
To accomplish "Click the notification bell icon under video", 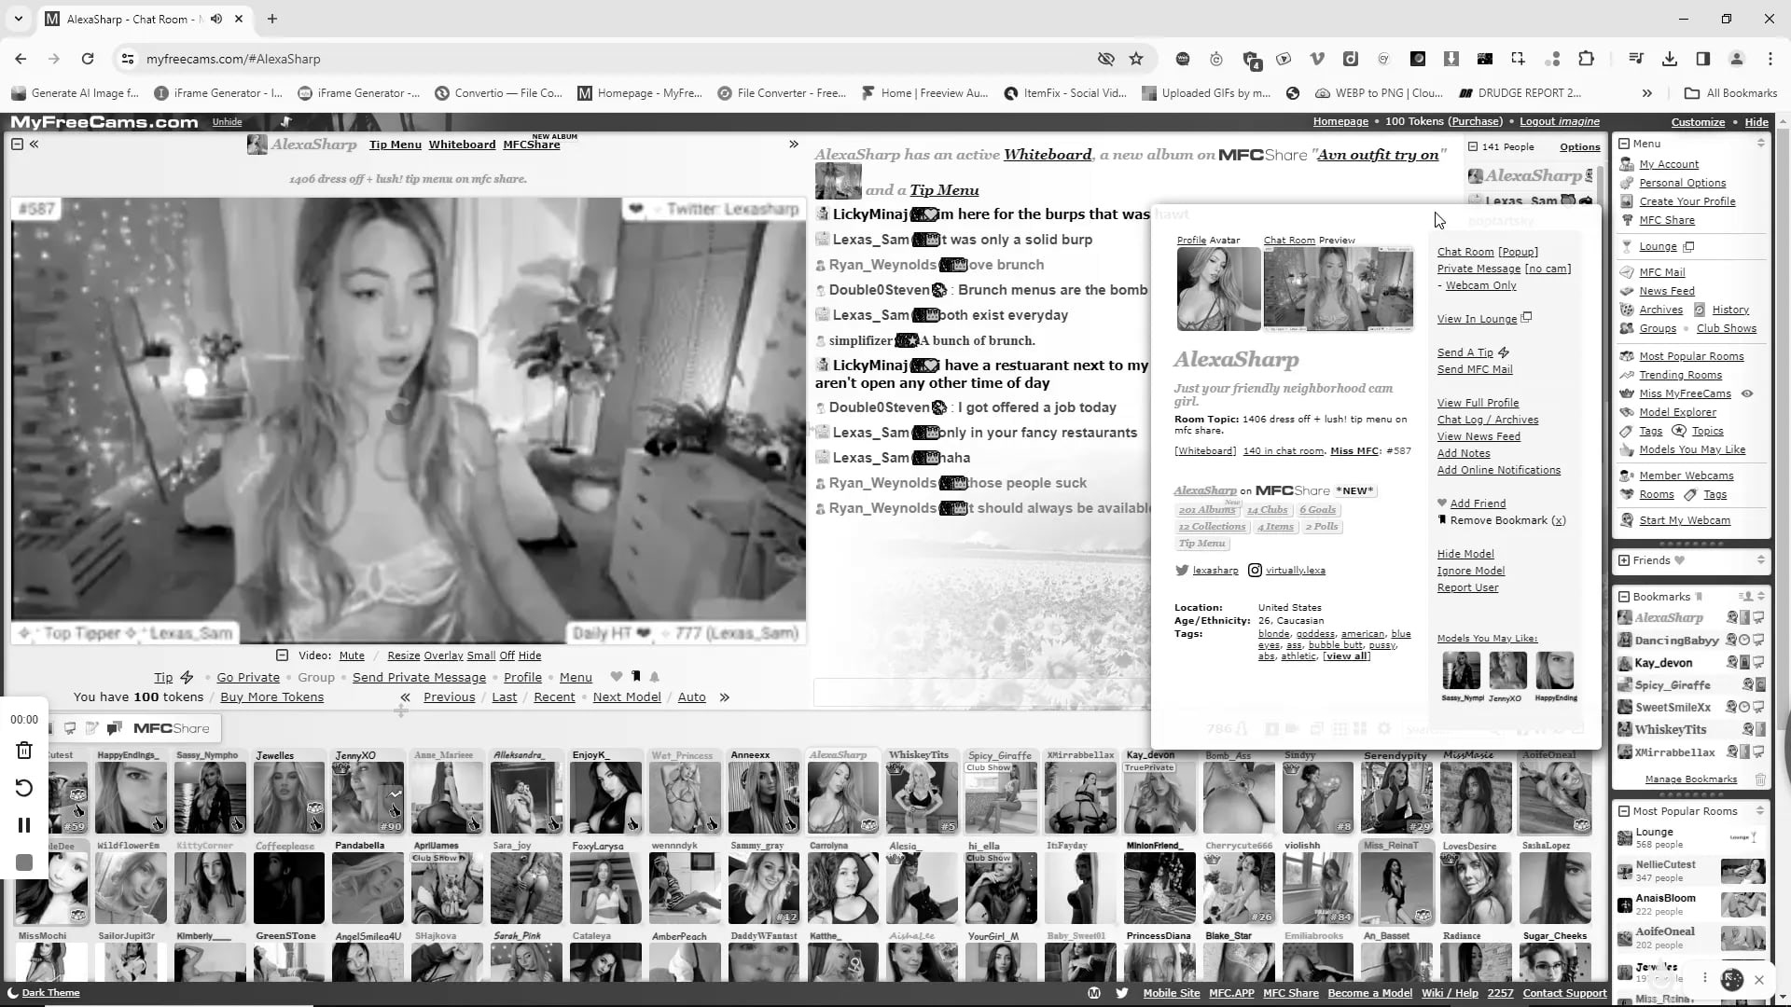I will click(655, 677).
